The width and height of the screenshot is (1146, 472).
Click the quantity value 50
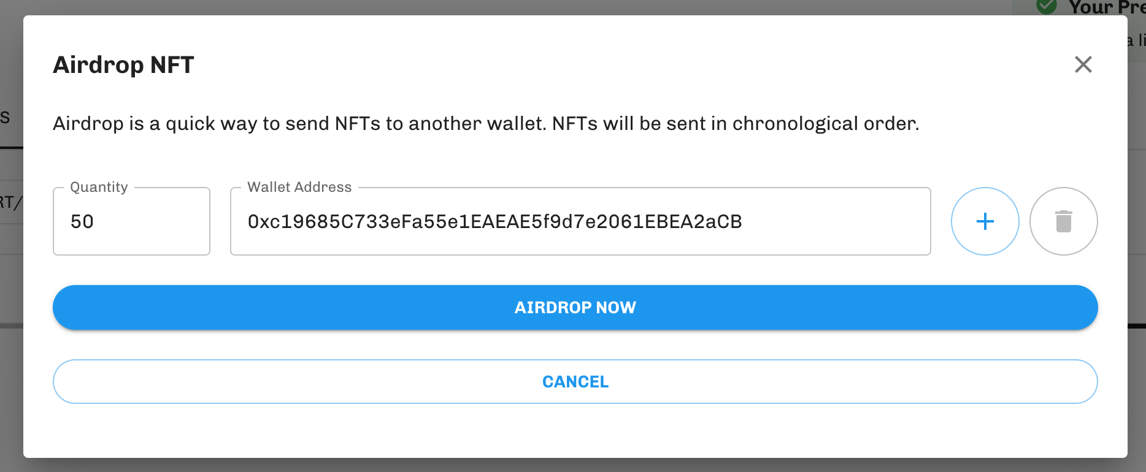click(82, 221)
